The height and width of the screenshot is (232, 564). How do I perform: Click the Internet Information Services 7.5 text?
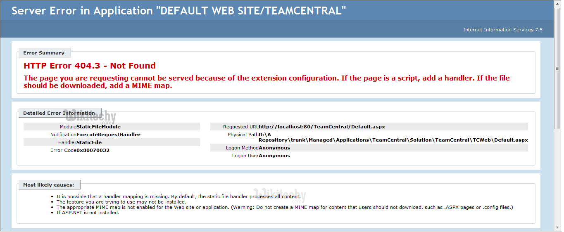tap(503, 30)
